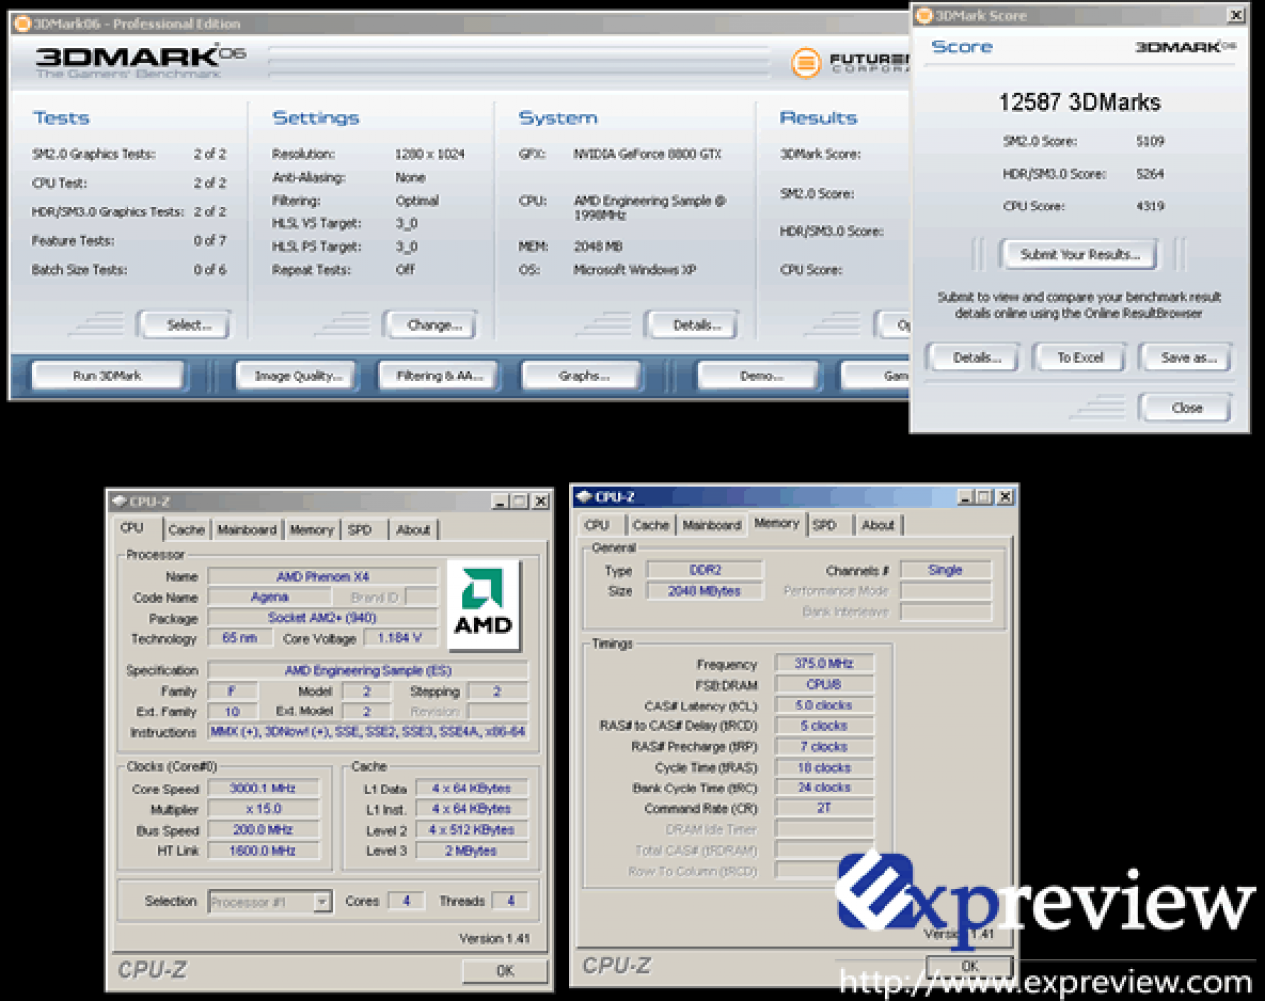1265x1001 pixels.
Task: Click the Level 3 2 MBytes value
Action: (x=471, y=851)
